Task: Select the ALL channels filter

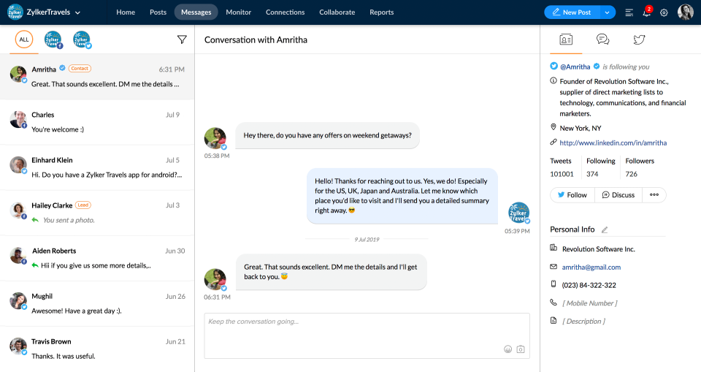Action: coord(24,39)
